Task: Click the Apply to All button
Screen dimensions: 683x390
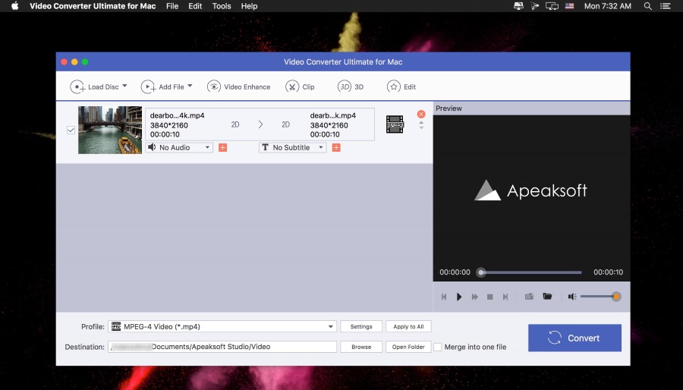Action: [408, 326]
